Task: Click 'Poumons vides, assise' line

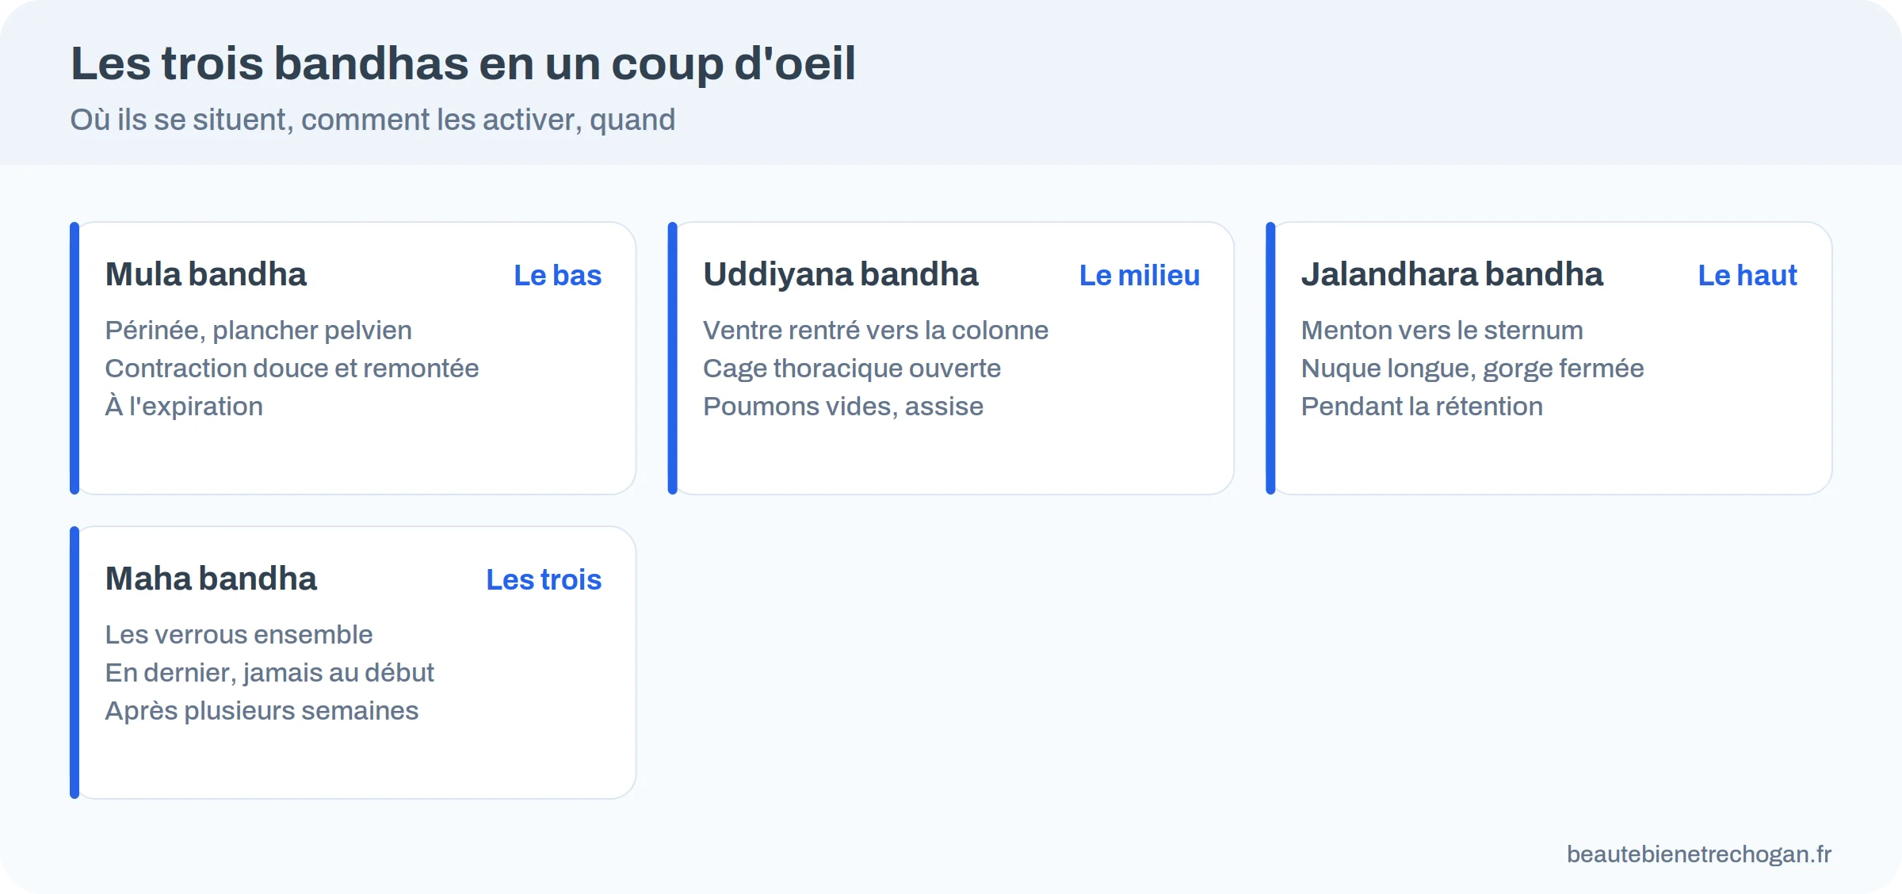Action: [843, 406]
